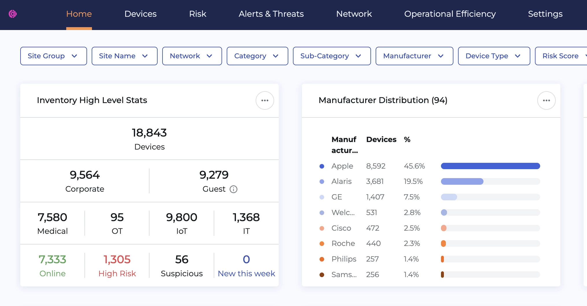The height and width of the screenshot is (306, 587).
Task: Open the Operational Efficiency tab
Action: 450,14
